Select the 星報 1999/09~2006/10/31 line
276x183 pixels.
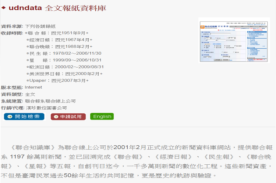tap(65, 60)
